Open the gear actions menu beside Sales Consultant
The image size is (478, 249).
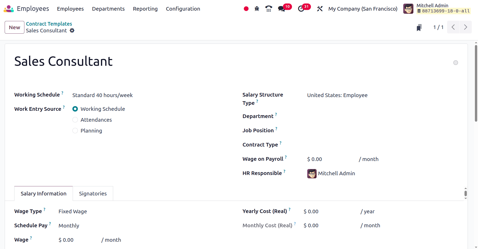[72, 31]
